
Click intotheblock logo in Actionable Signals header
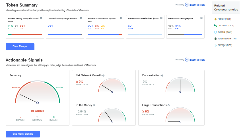195,60
